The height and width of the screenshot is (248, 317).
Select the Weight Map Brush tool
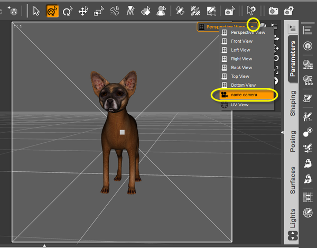(x=195, y=11)
